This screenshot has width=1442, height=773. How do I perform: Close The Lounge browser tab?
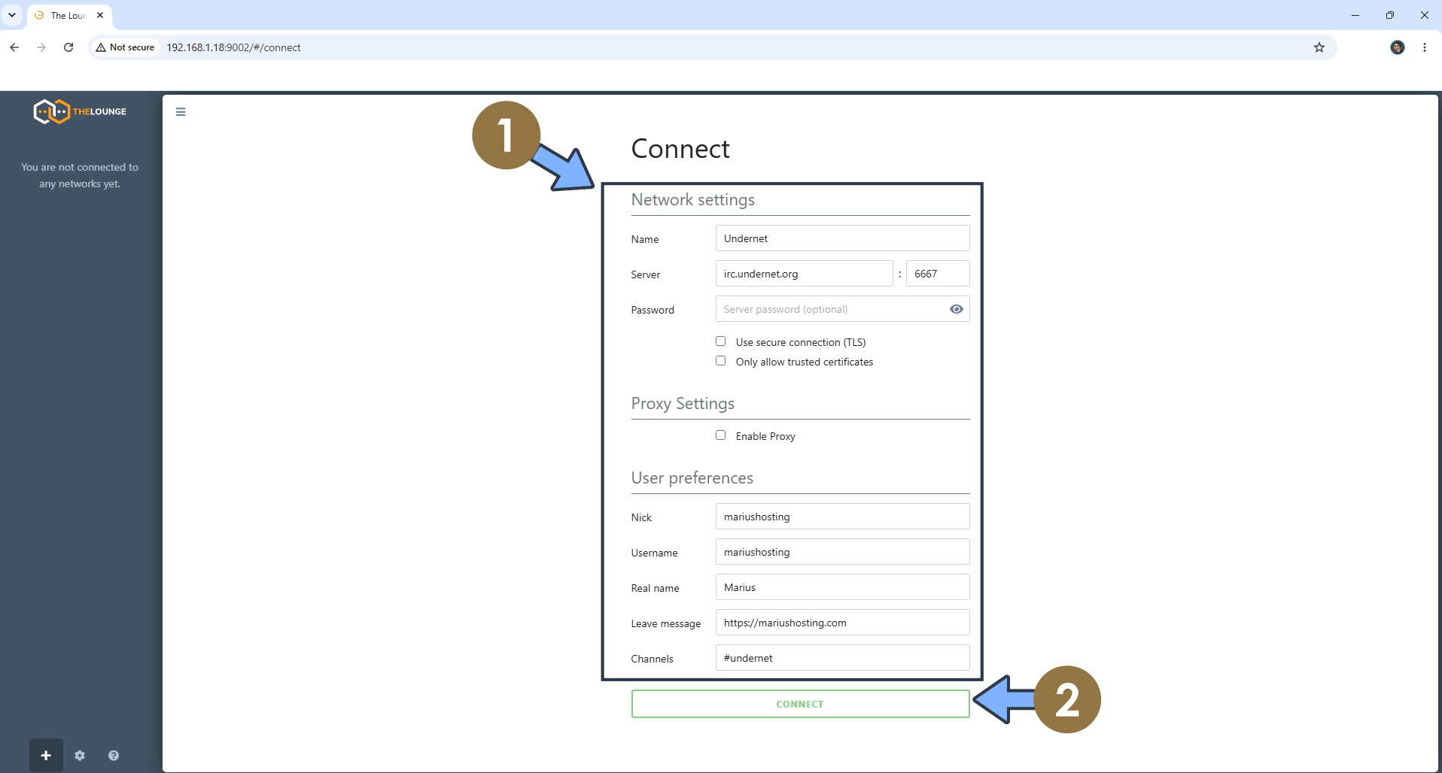100,15
